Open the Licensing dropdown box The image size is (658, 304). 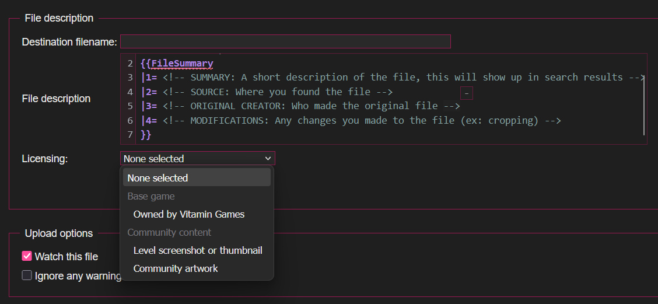[192, 159]
